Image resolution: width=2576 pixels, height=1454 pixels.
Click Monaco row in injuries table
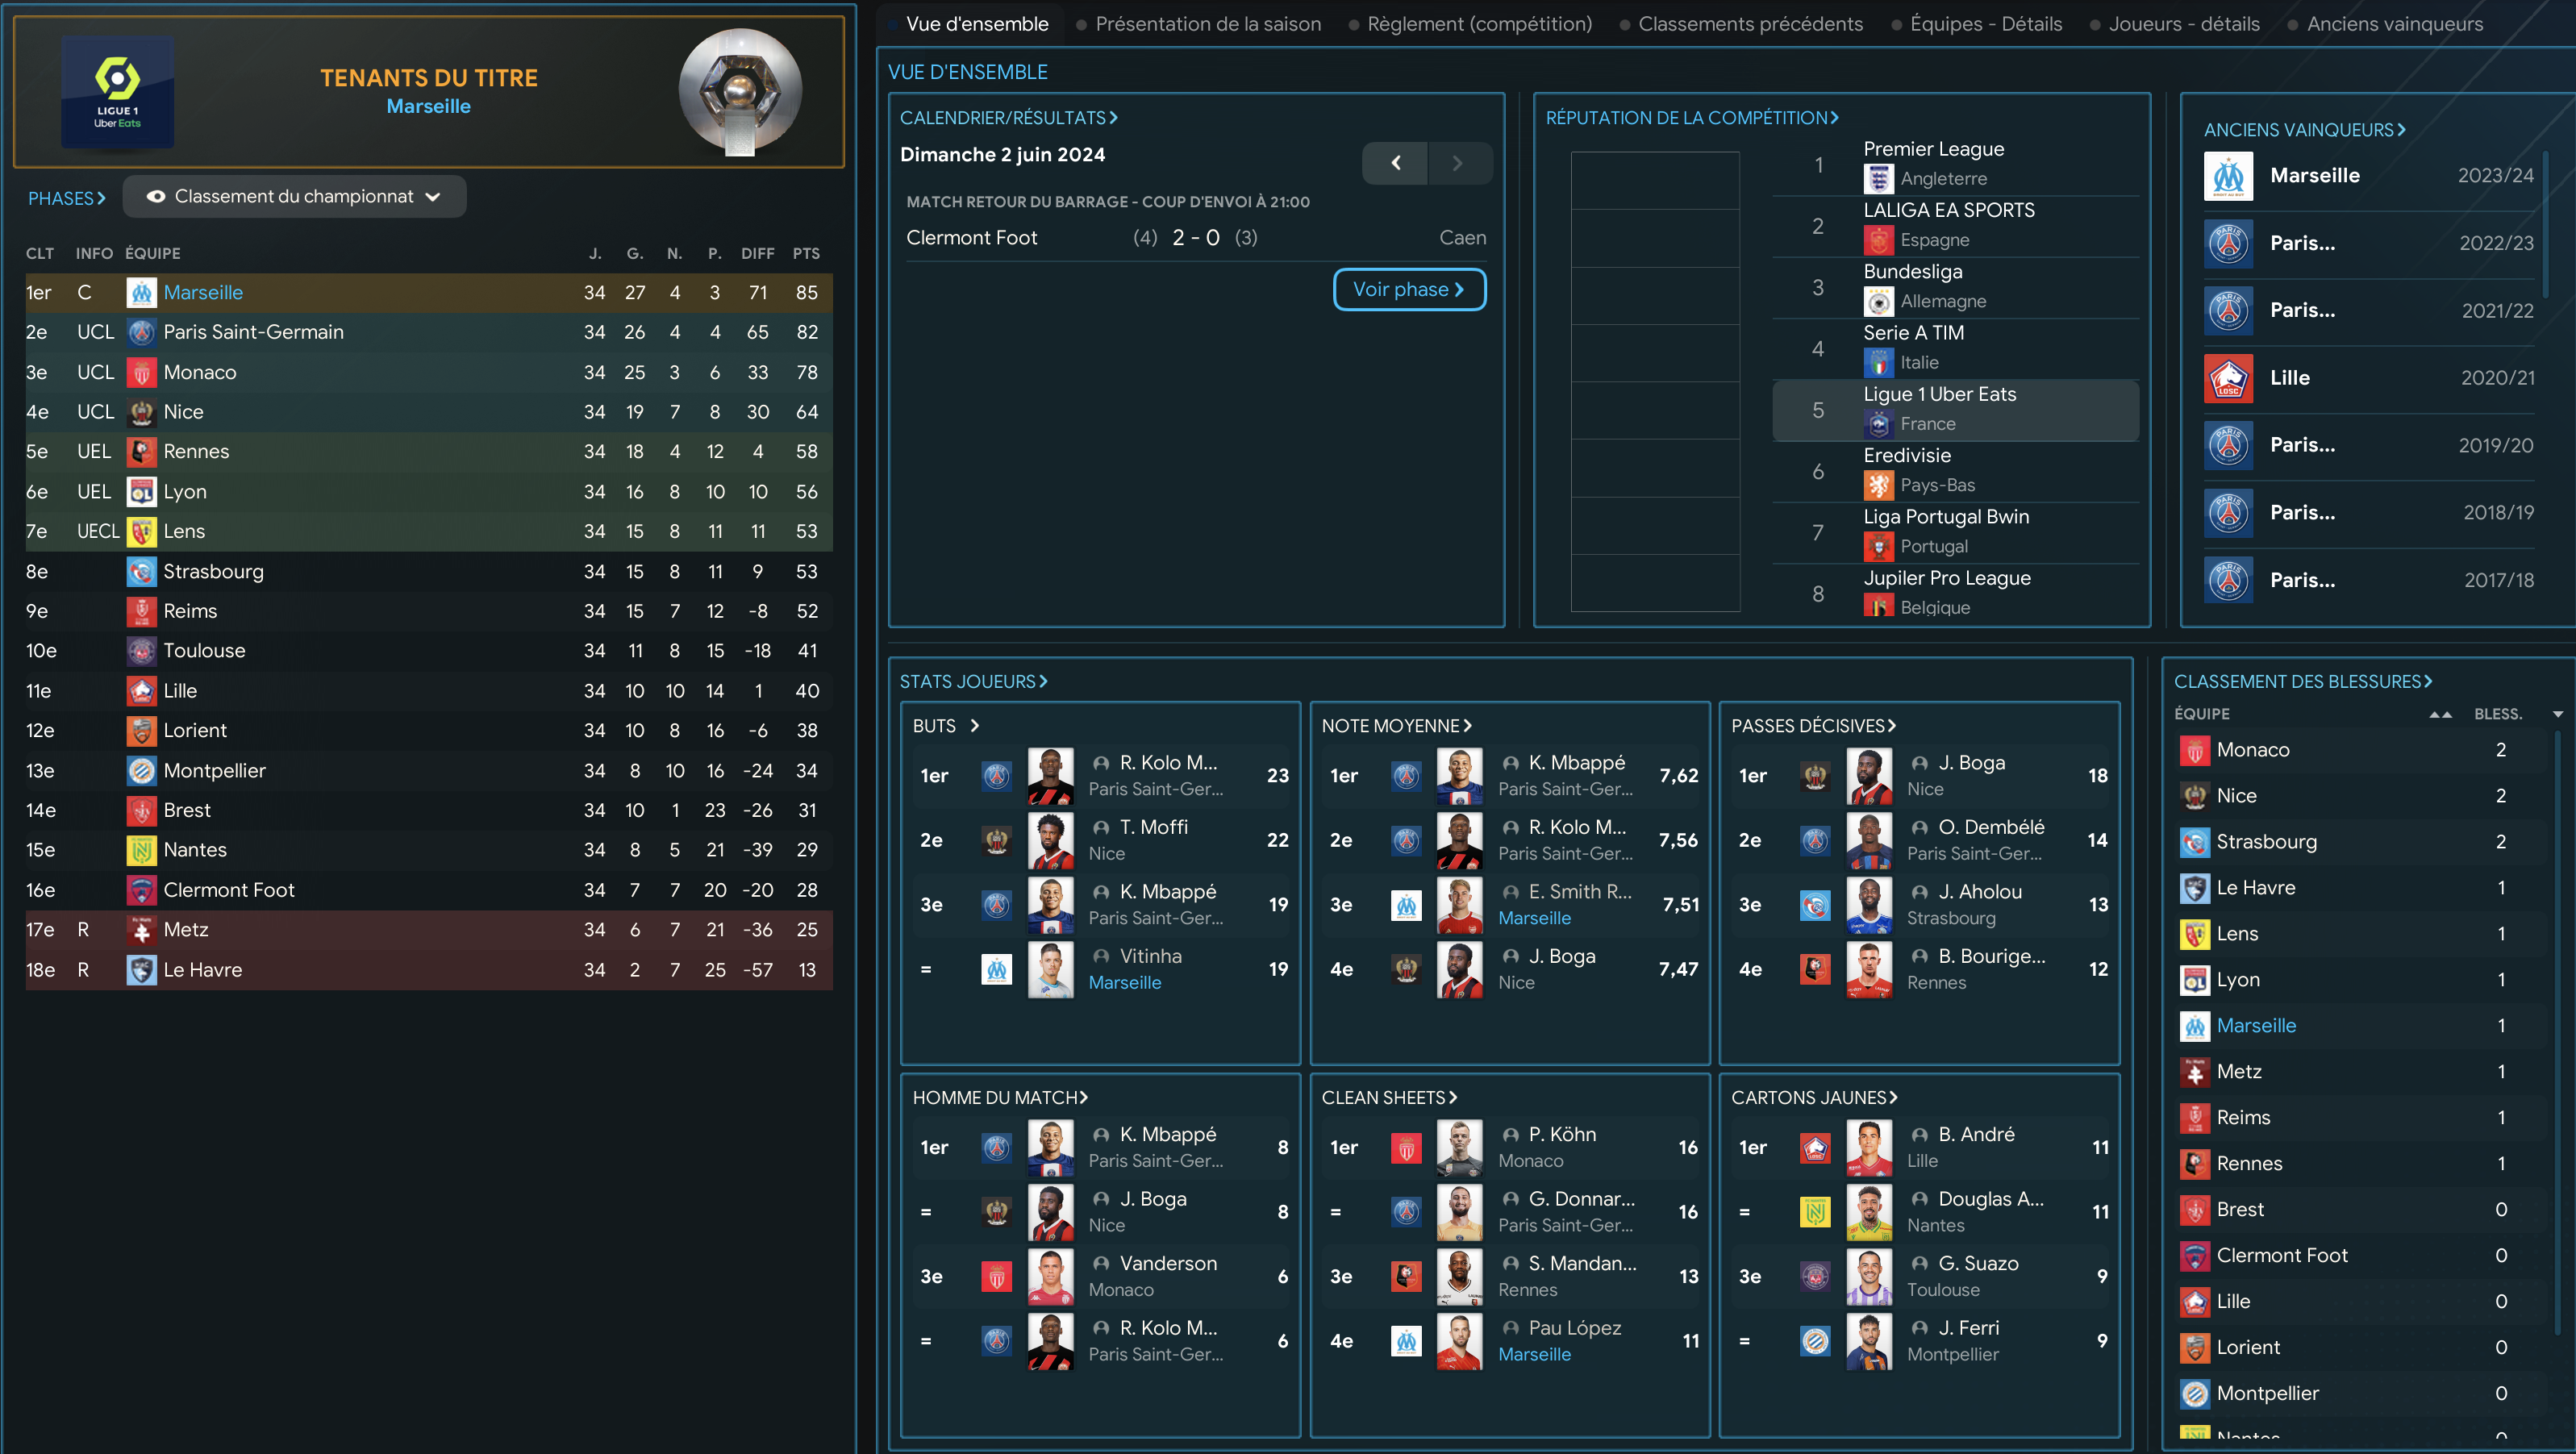pyautogui.click(x=2361, y=750)
